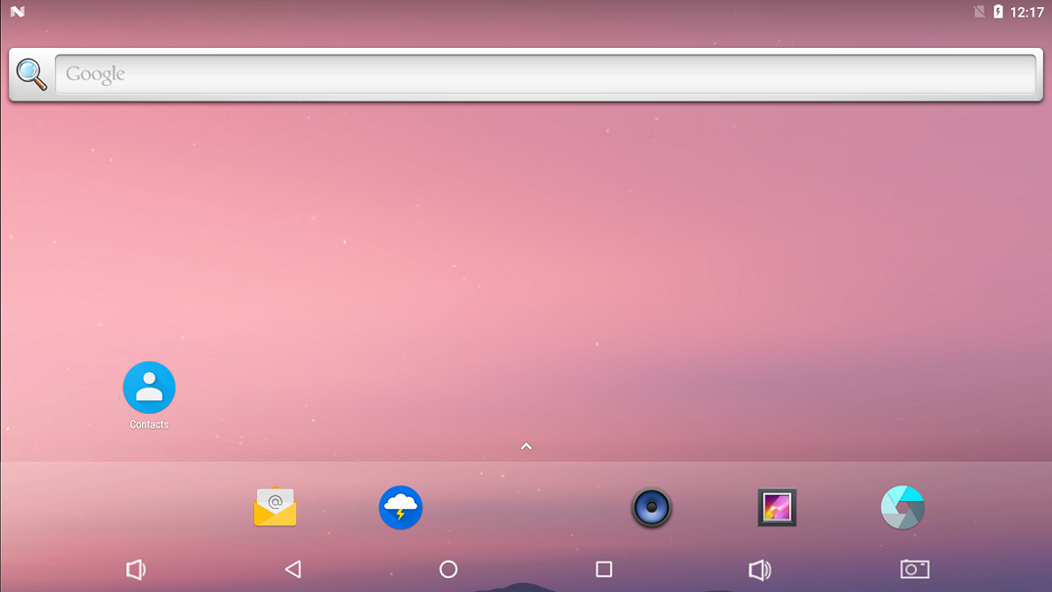Tap the N notification icon in the status bar
This screenshot has height=592, width=1052.
(x=18, y=12)
